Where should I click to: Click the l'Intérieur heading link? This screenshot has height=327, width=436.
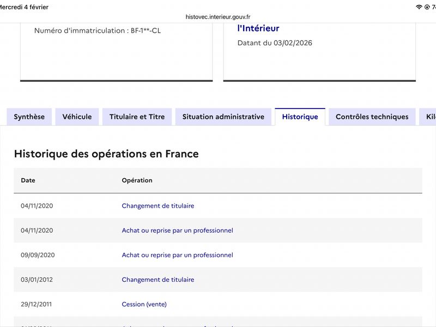point(258,28)
